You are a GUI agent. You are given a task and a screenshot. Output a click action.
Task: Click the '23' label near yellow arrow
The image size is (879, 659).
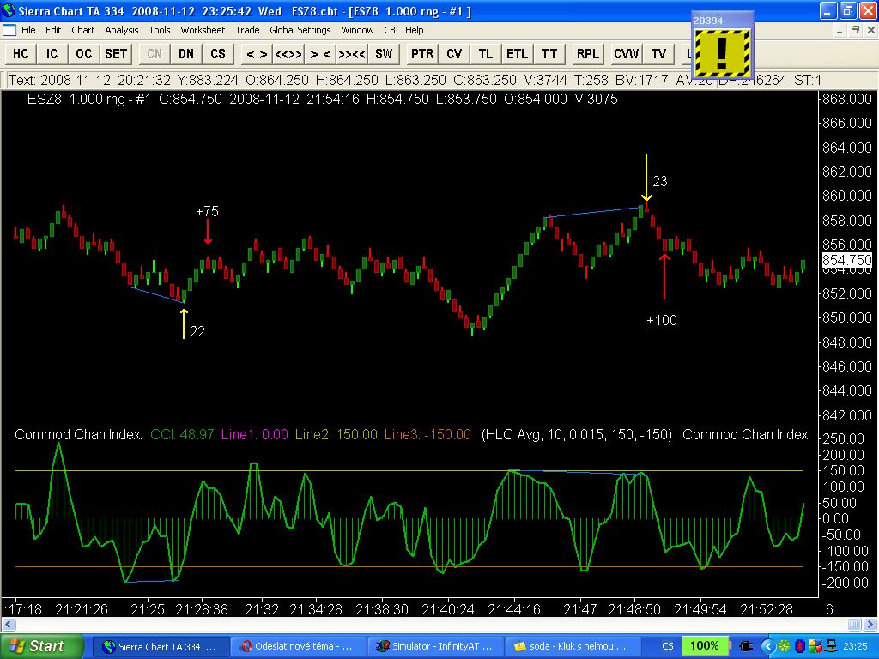[x=660, y=181]
